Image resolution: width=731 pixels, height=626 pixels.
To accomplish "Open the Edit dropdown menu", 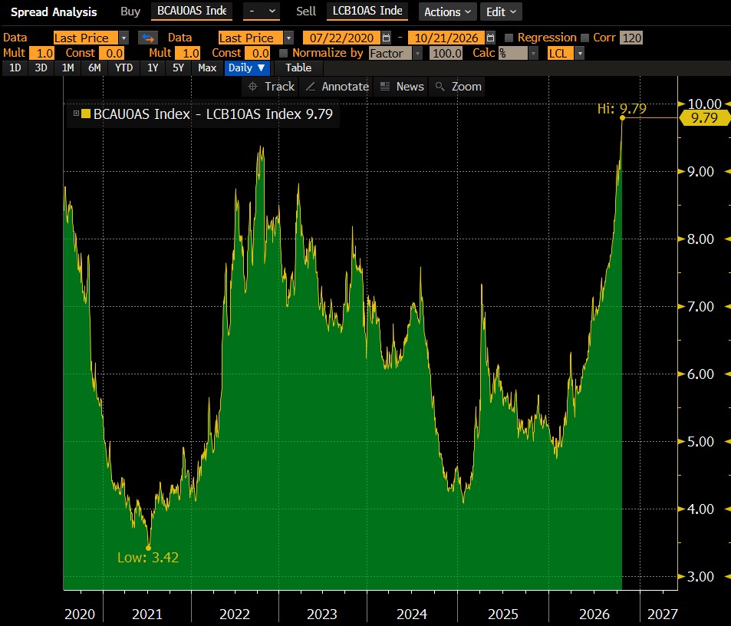I will [x=501, y=12].
